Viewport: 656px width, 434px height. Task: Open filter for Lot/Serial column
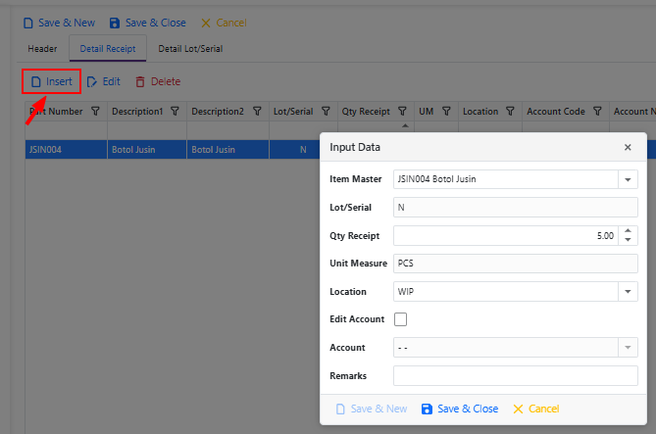[x=326, y=112]
